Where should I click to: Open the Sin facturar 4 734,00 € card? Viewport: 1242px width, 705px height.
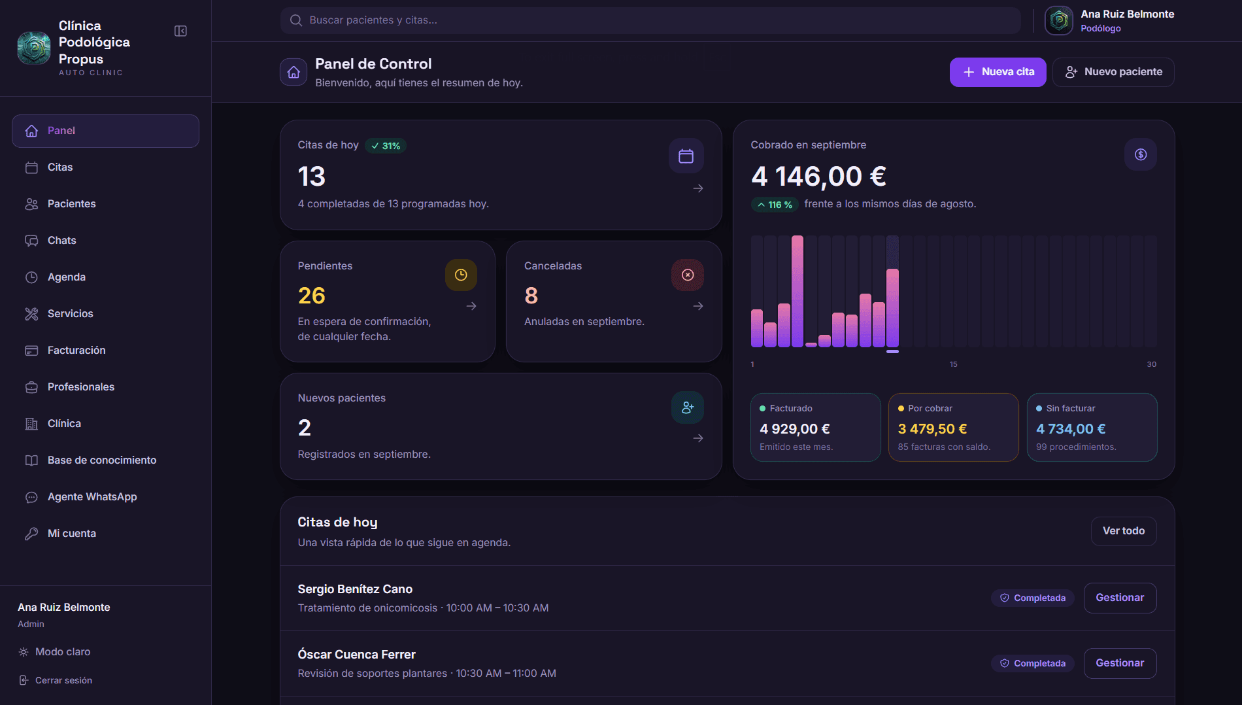point(1092,427)
